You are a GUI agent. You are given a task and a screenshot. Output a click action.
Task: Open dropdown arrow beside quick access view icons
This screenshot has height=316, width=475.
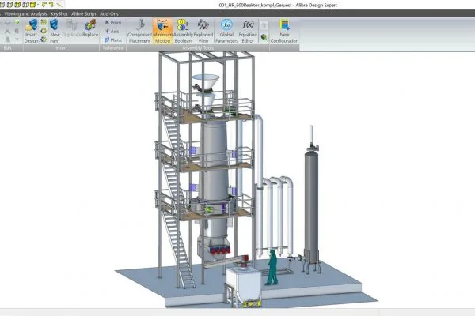pos(39,5)
